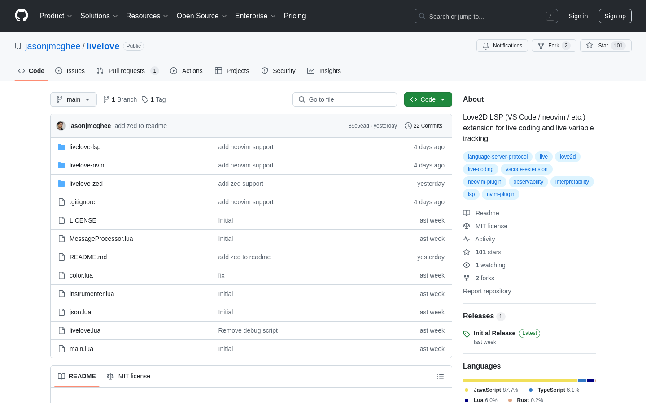Click the Sign up button
Viewport: 646px width, 403px height.
(x=615, y=16)
